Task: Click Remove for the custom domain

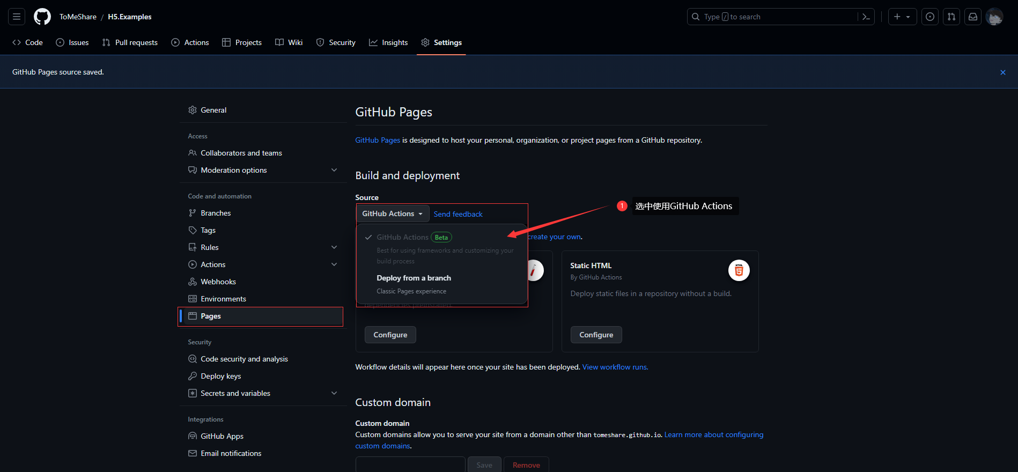Action: (x=526, y=465)
